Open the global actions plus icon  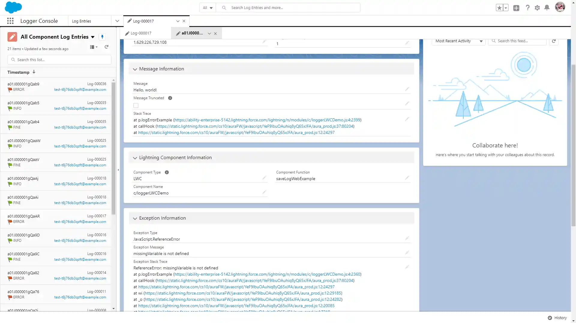coord(516,8)
